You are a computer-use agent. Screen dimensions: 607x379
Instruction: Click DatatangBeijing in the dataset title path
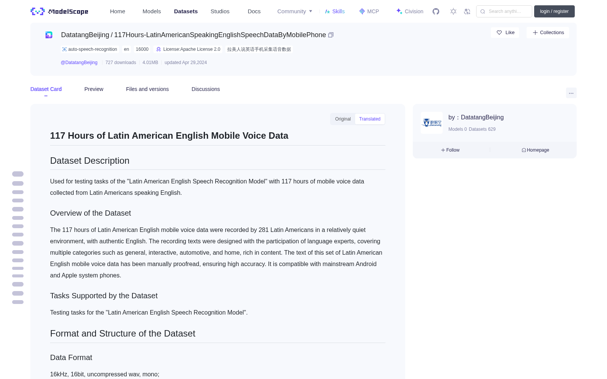85,35
